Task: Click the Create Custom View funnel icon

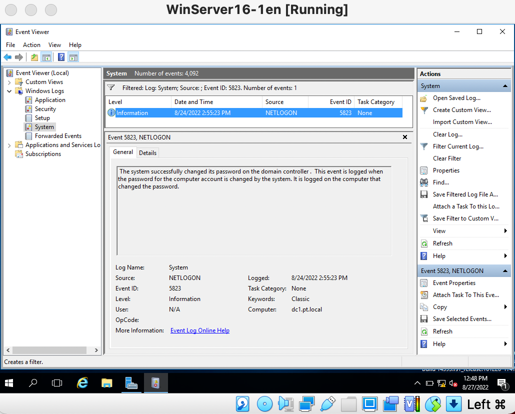Action: tap(424, 110)
